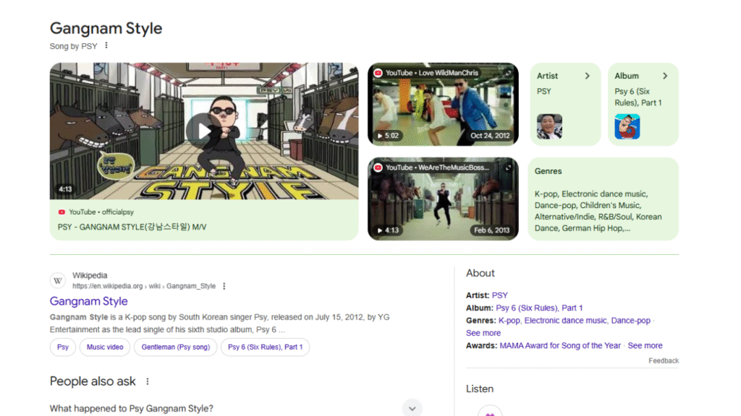The image size is (741, 416).
Task: Open the MAMA Award for Song of the Year link
Action: (560, 346)
